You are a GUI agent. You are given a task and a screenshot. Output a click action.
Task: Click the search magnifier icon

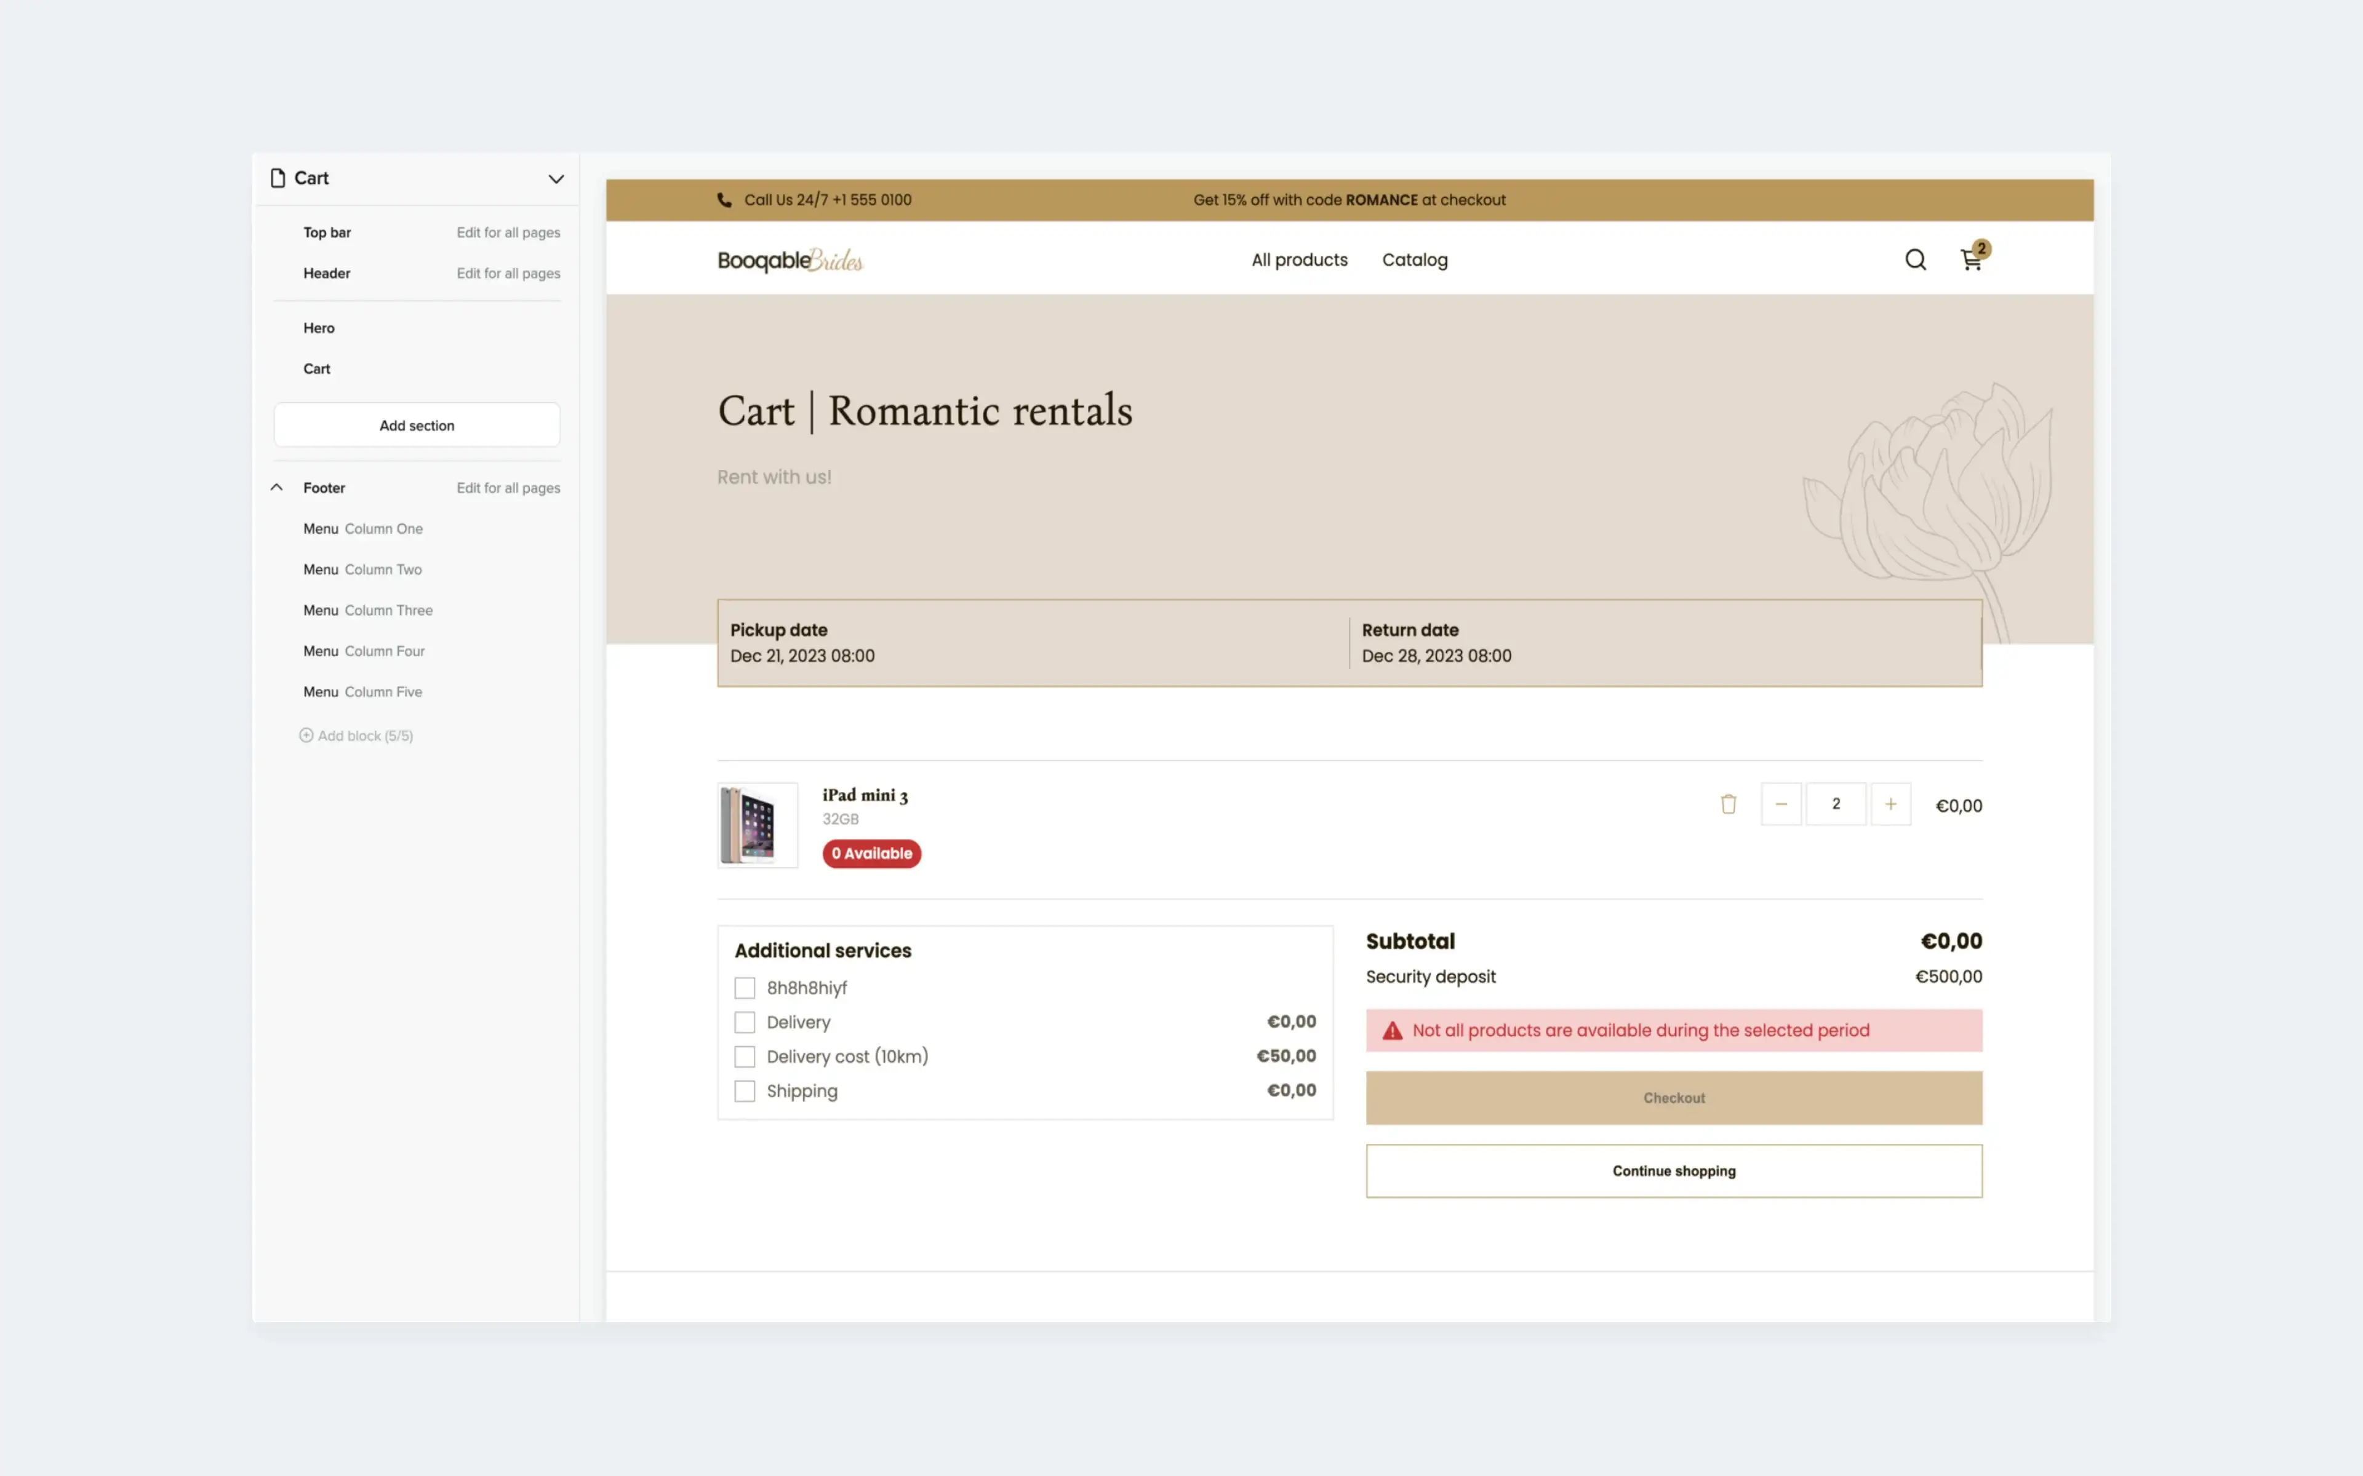click(x=1915, y=260)
